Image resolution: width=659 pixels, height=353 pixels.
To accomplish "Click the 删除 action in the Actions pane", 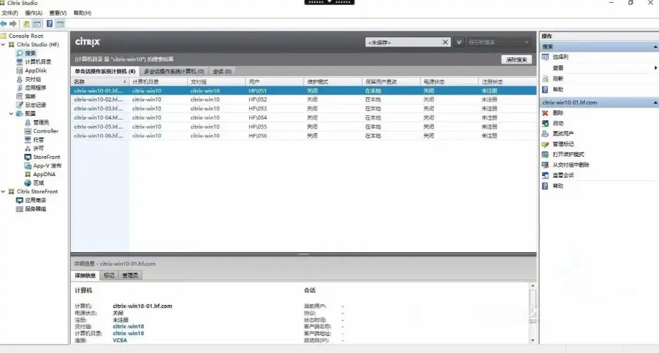I will click(x=558, y=113).
